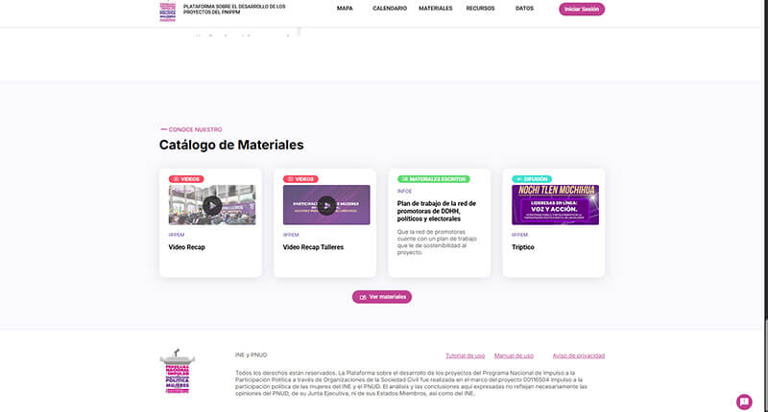The height and width of the screenshot is (412, 768).
Task: Click the Videos tag on Video Recap card
Action: (x=186, y=179)
